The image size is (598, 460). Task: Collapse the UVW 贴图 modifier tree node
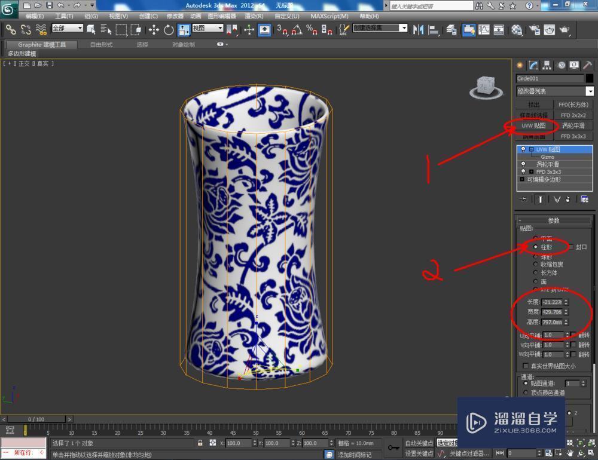click(x=532, y=149)
